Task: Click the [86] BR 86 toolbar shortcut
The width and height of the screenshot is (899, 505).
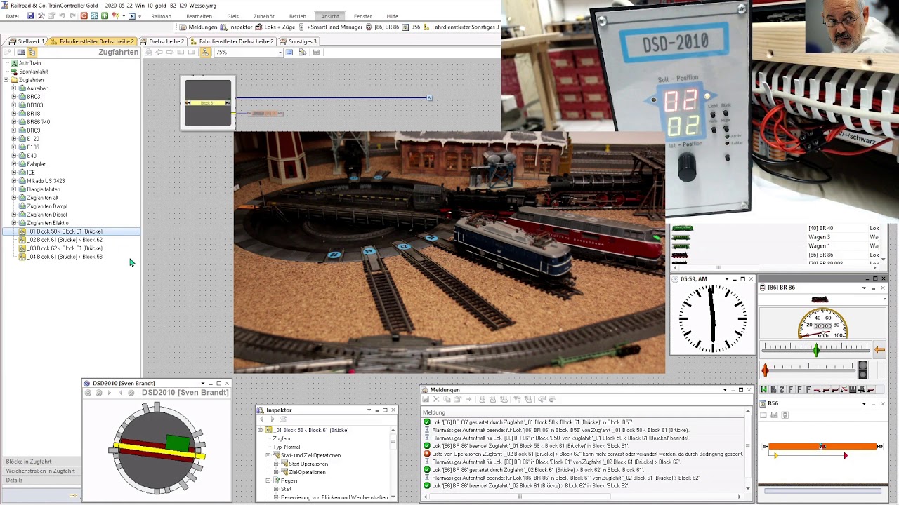Action: (x=382, y=27)
